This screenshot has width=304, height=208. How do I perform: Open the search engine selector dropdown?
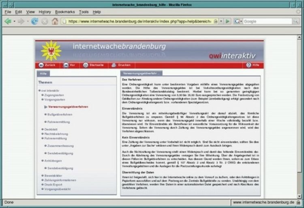pyautogui.click(x=241, y=21)
